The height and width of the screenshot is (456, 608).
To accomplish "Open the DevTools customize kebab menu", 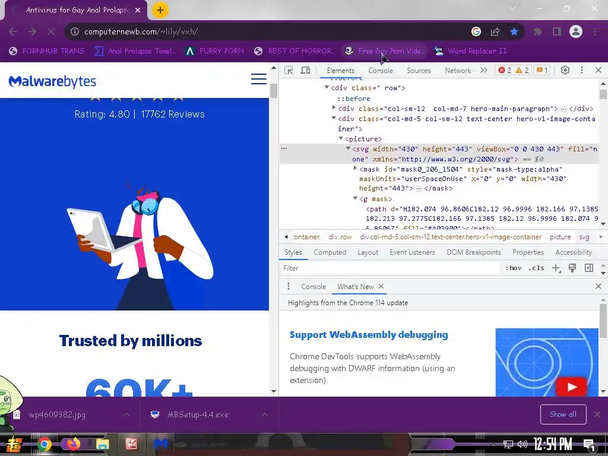I will [x=582, y=70].
